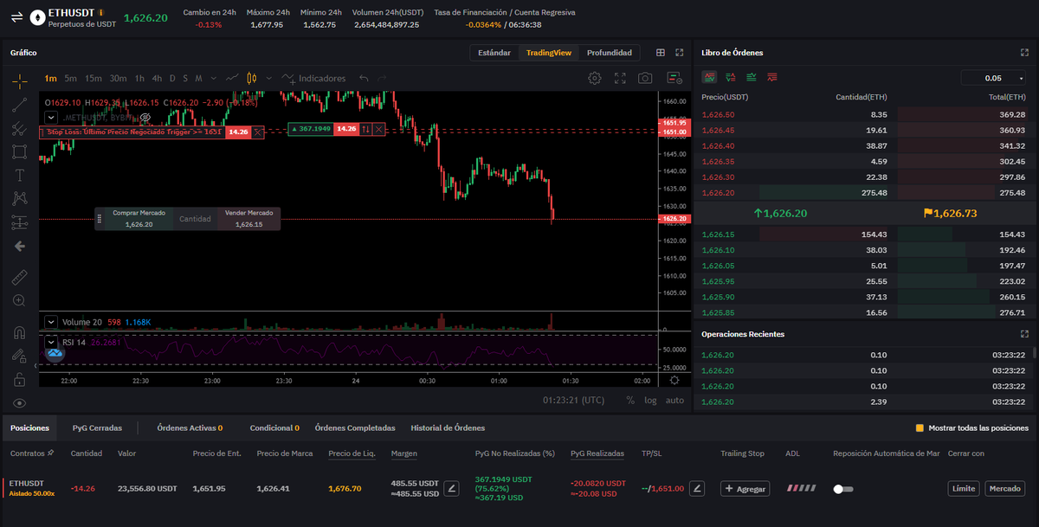Toggle automatic margin replenishment switch
The image size is (1039, 527).
[x=842, y=489]
